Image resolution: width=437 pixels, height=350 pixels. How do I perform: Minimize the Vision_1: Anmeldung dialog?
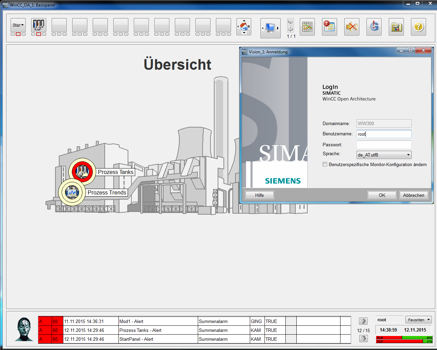click(401, 51)
